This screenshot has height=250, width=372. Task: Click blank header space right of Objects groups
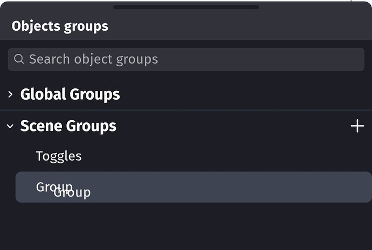243,26
